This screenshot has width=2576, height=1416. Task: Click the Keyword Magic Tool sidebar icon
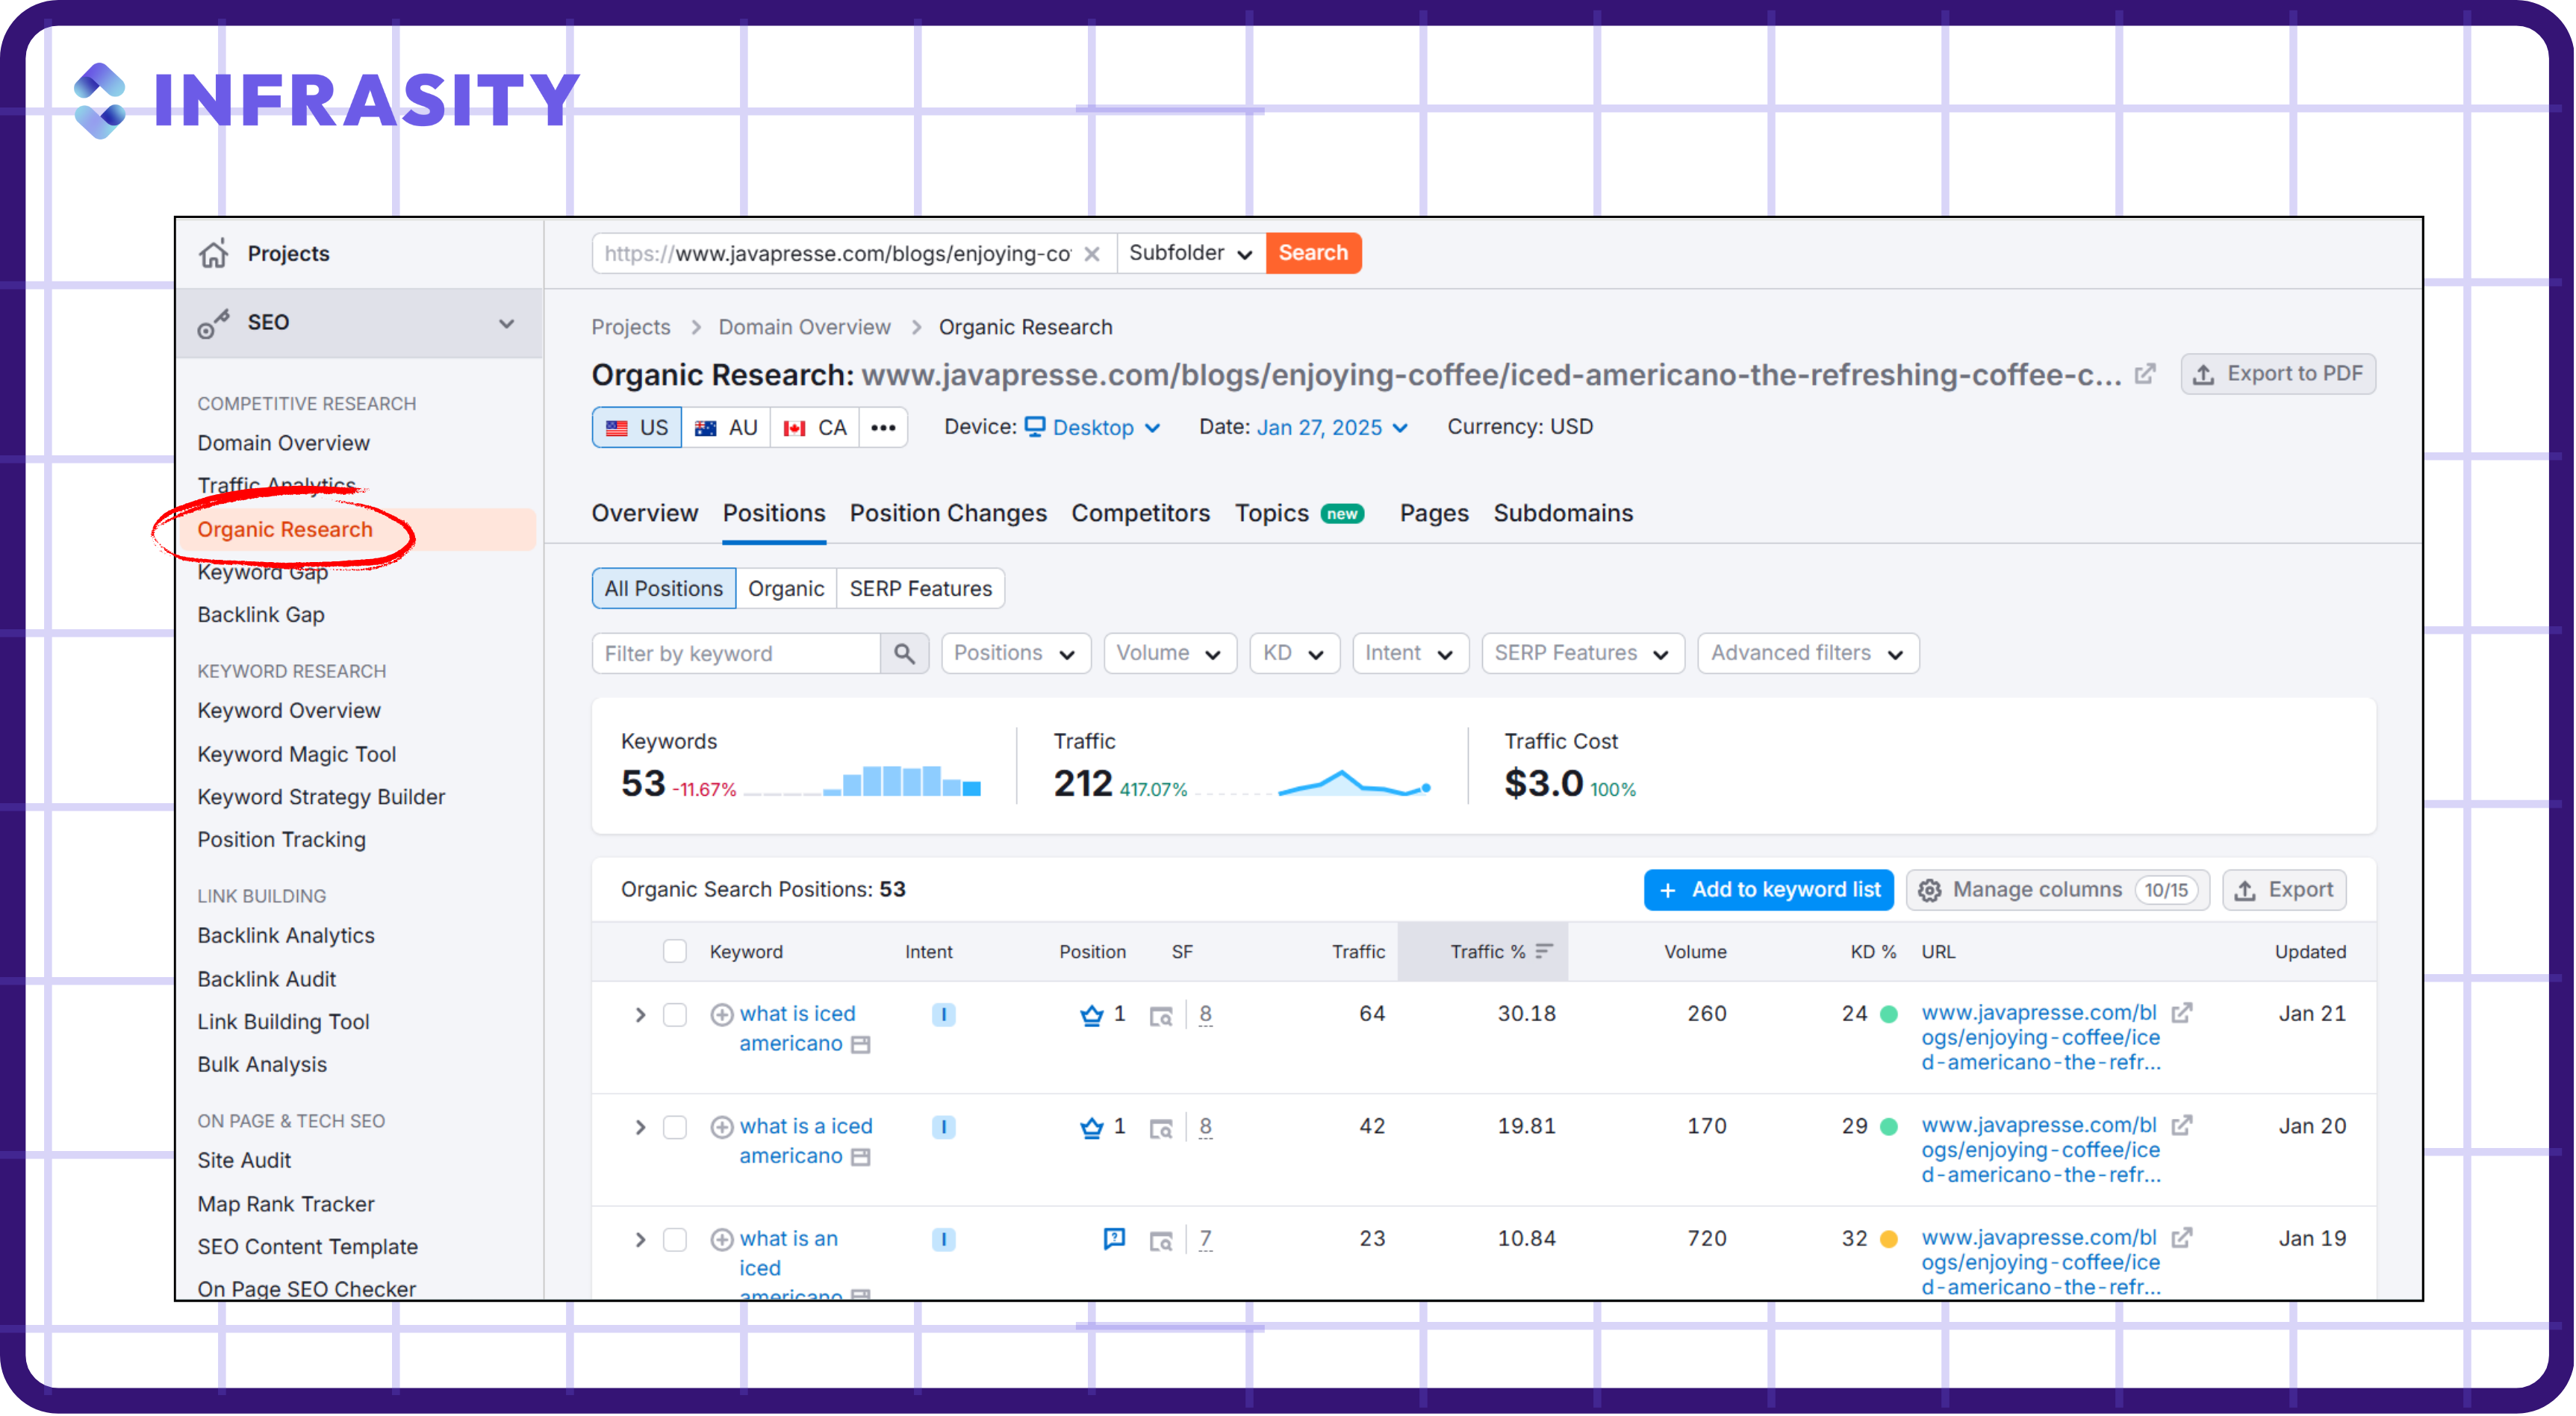point(295,752)
